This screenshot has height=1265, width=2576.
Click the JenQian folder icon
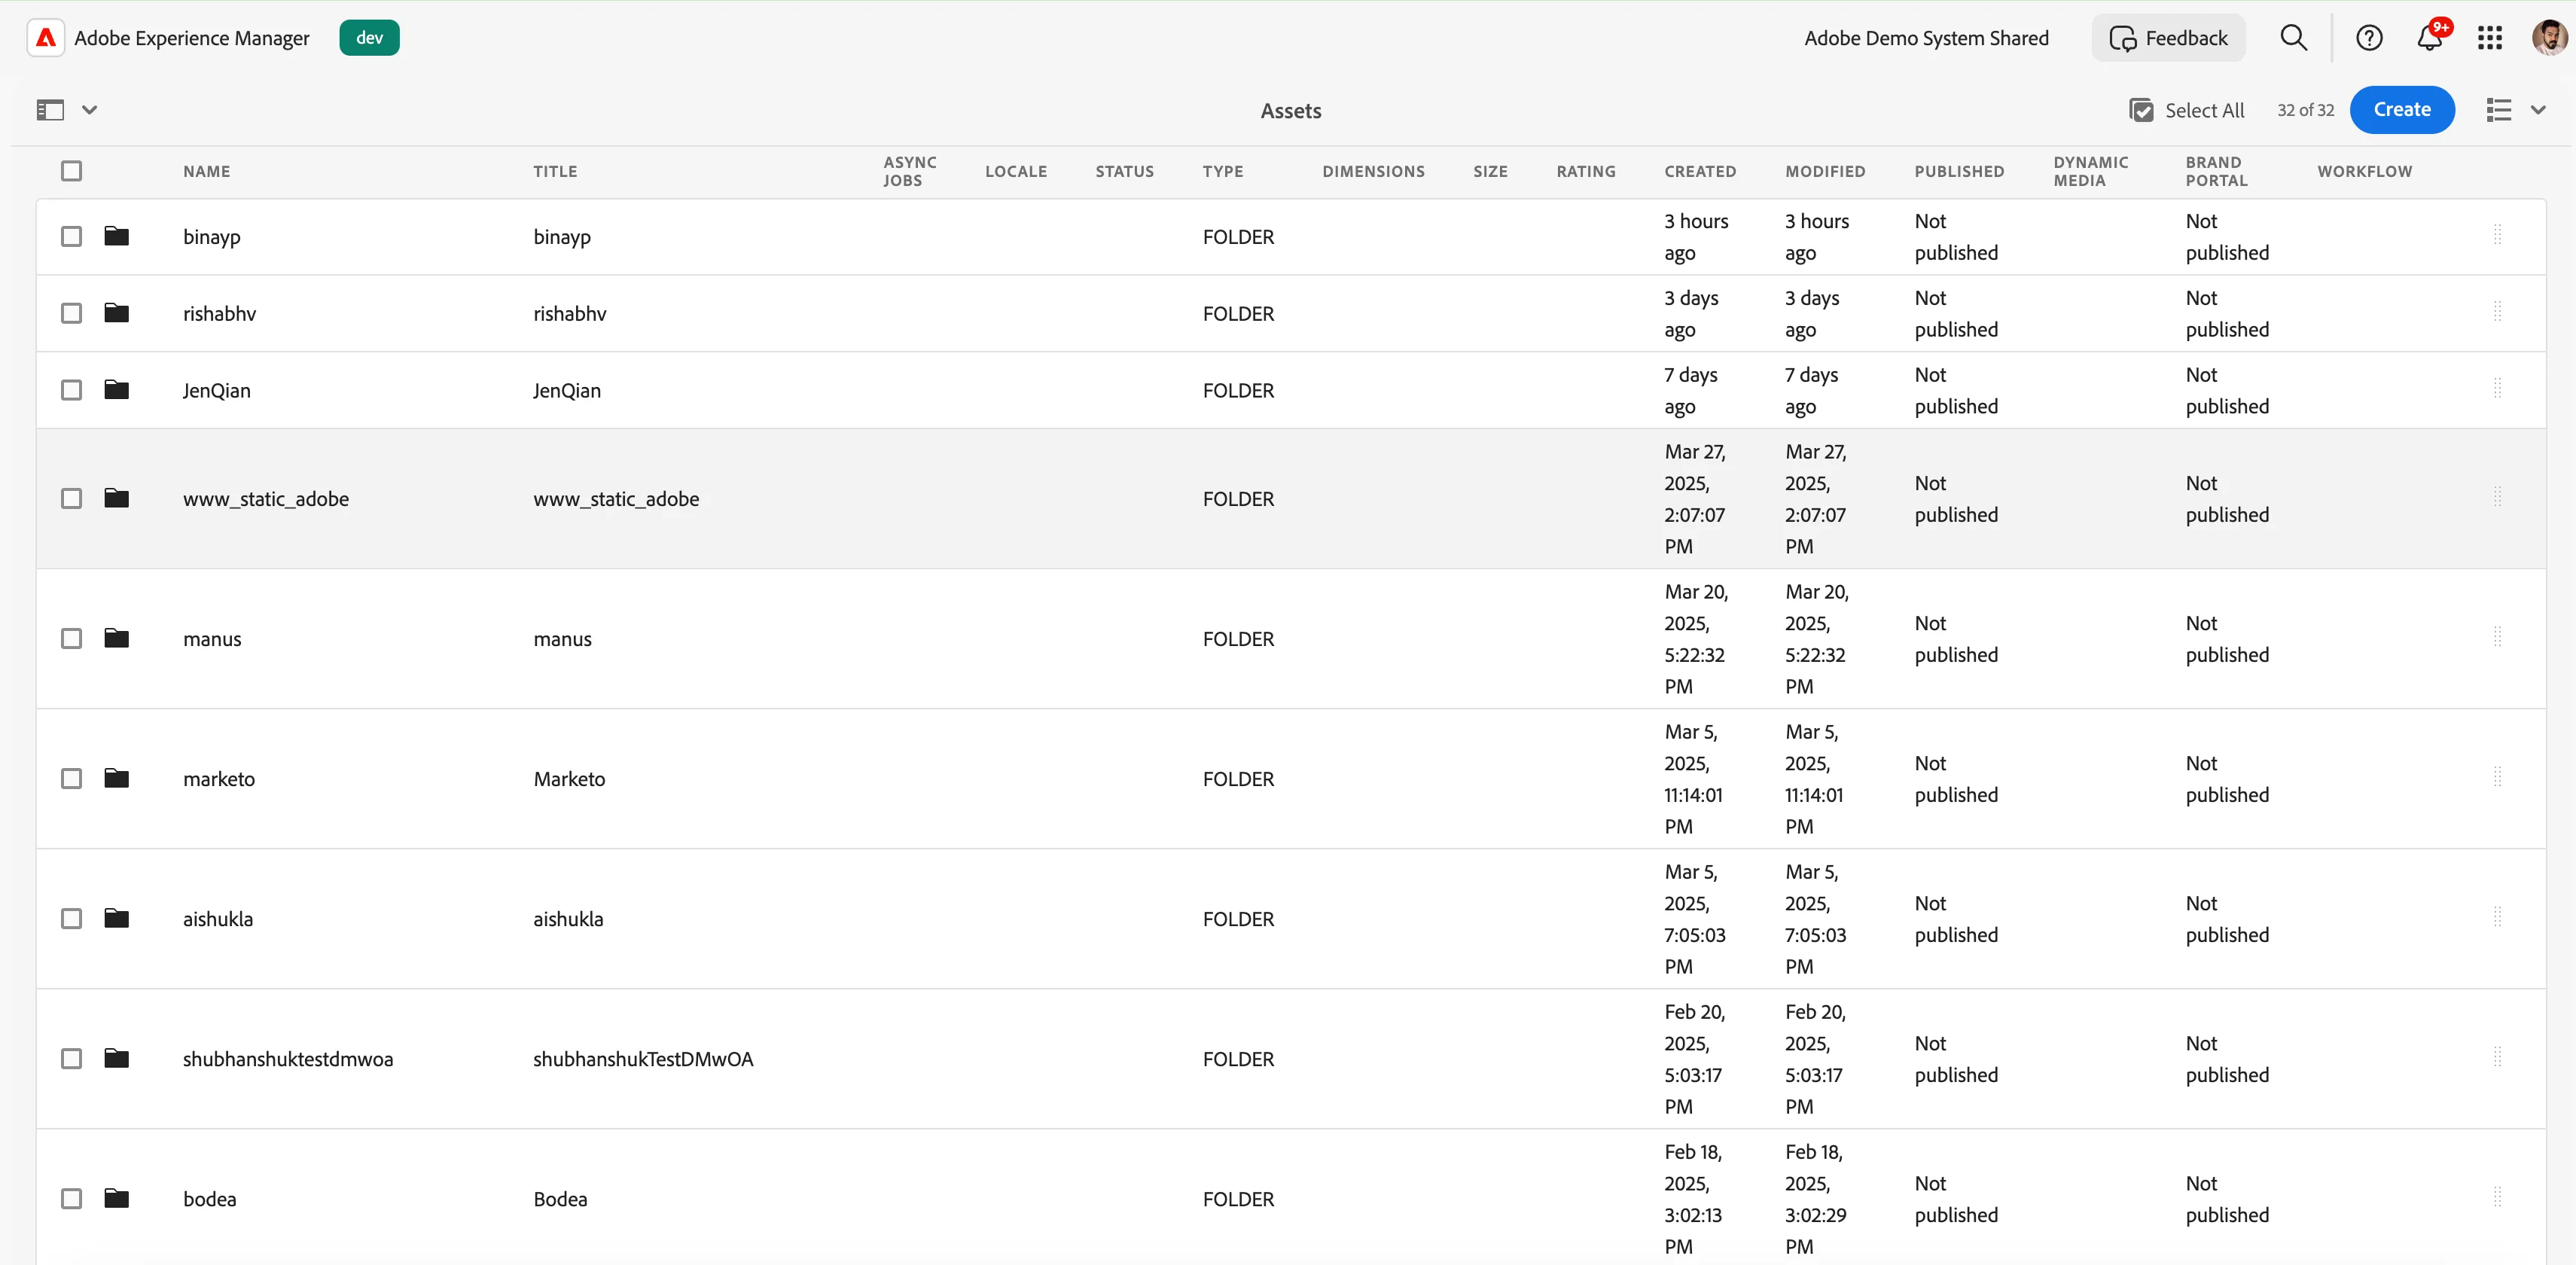(117, 390)
